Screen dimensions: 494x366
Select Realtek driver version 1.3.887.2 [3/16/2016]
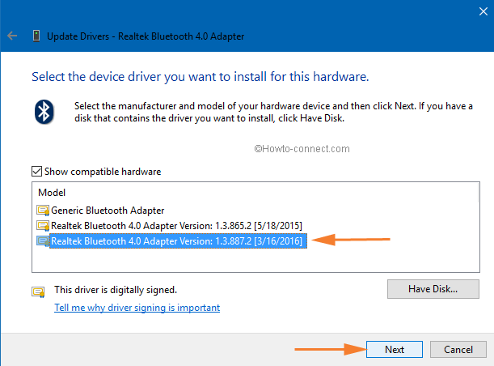[178, 241]
